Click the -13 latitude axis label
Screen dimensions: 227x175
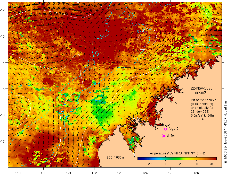[x=3, y=36]
